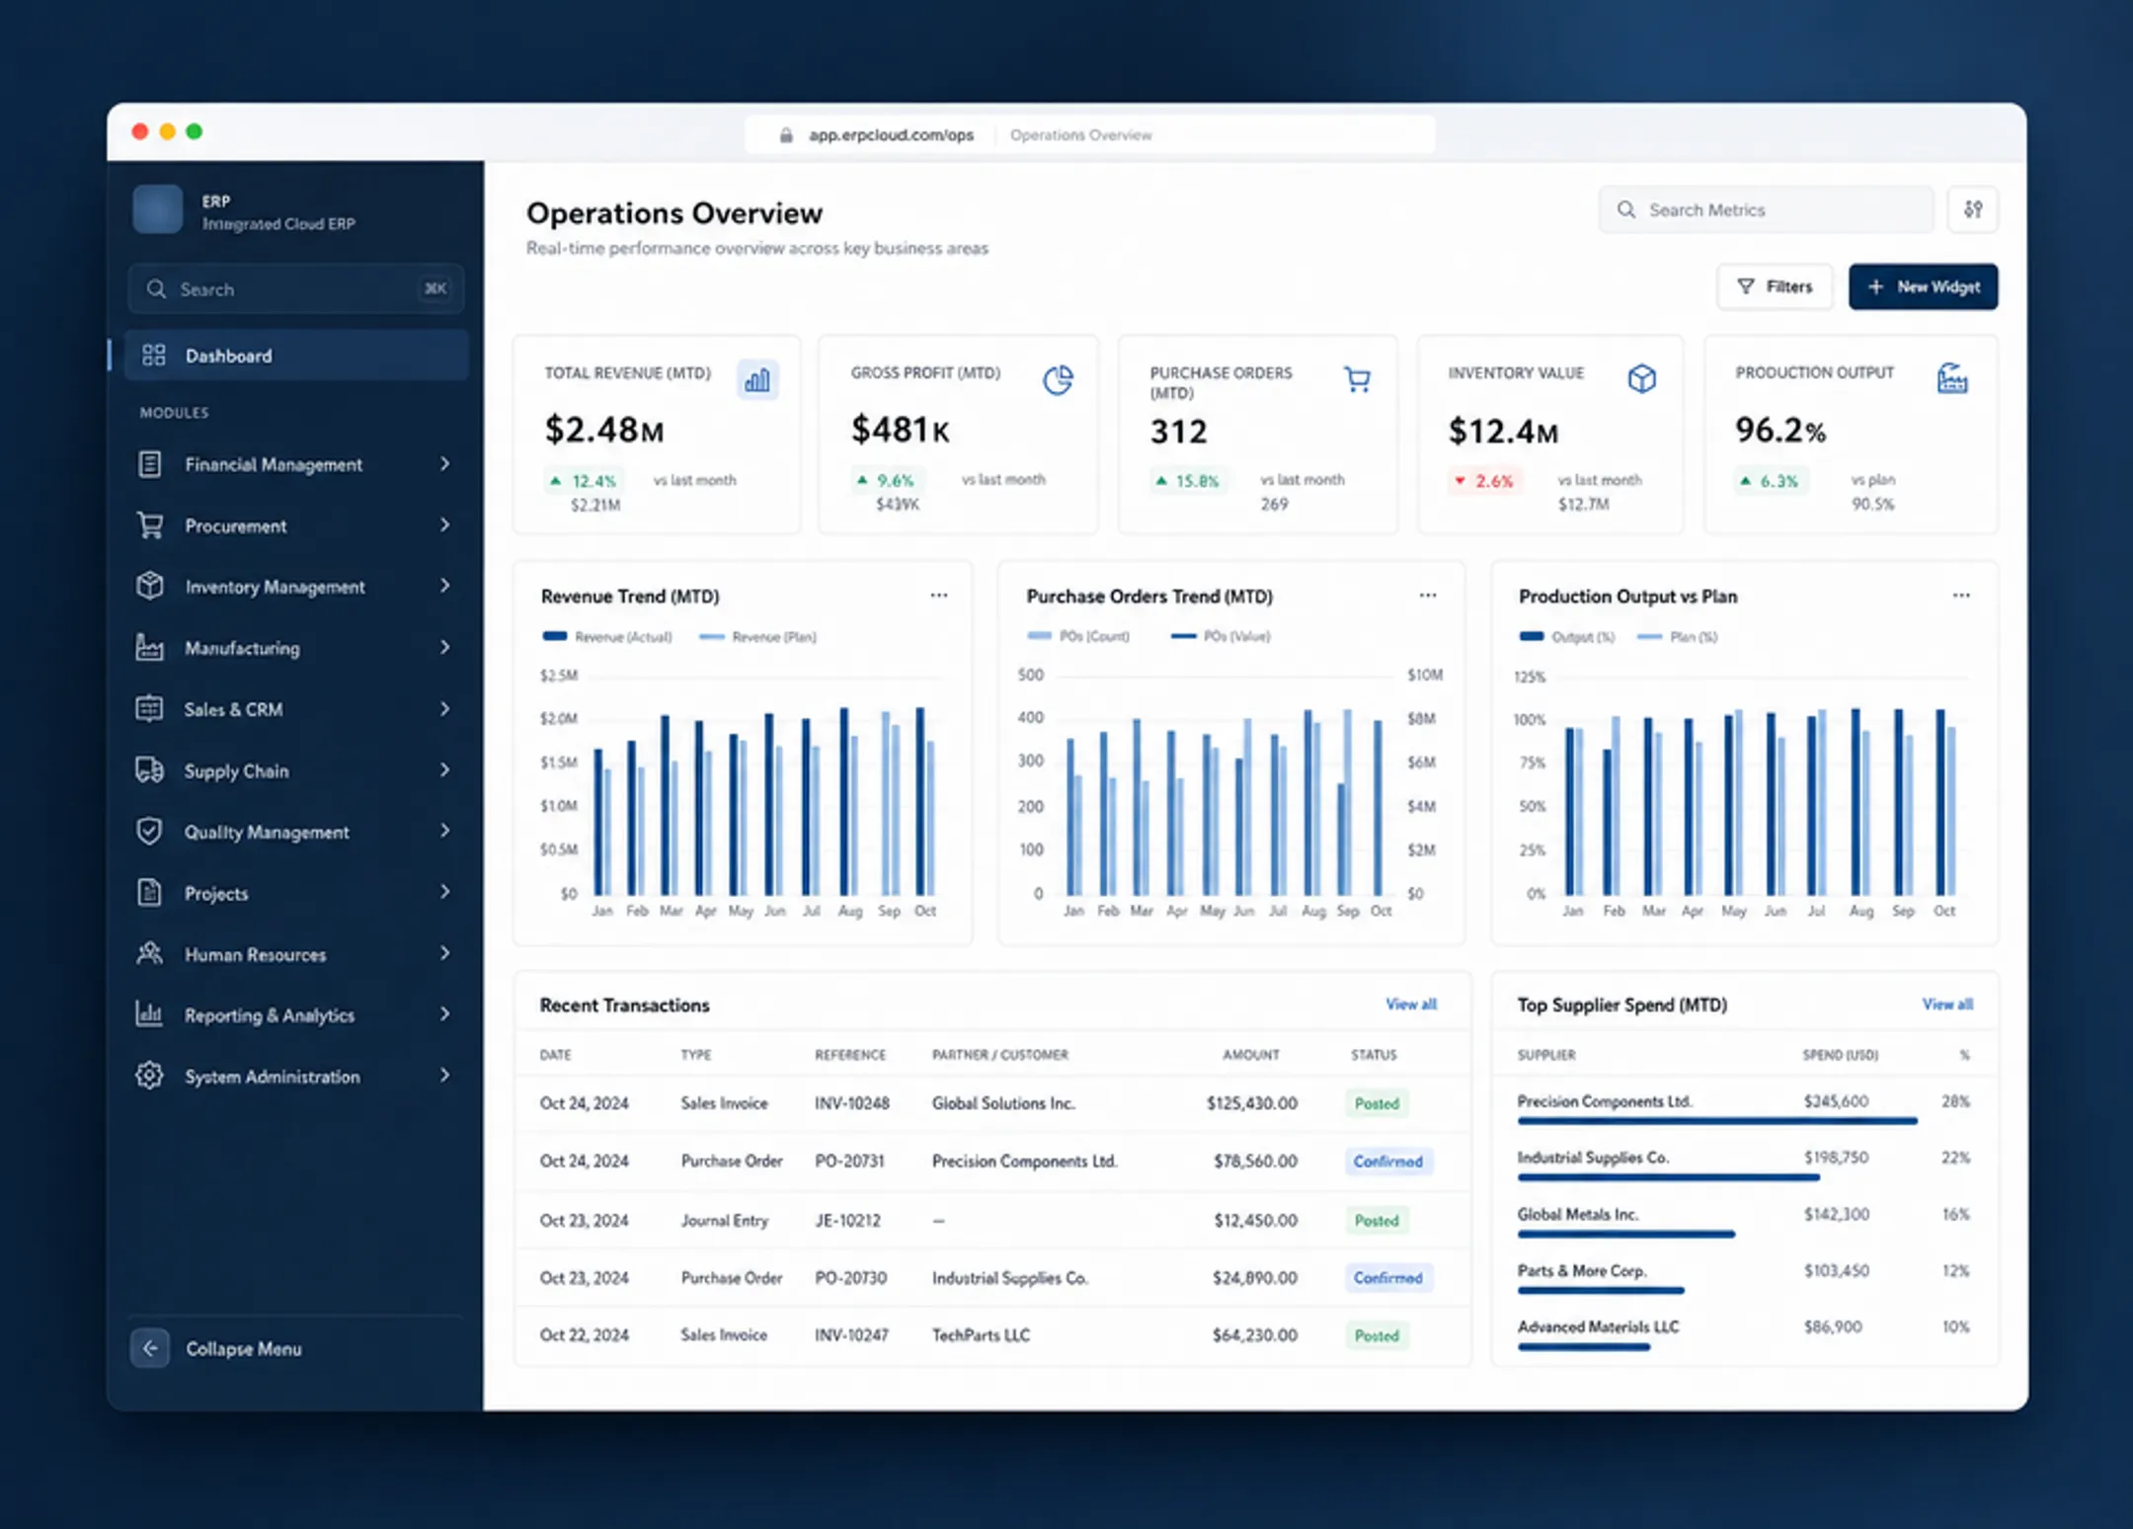Expand Procurement module chevron

pos(445,524)
